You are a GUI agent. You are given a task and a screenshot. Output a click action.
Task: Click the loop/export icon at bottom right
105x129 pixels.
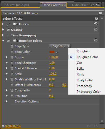(x=96, y=126)
